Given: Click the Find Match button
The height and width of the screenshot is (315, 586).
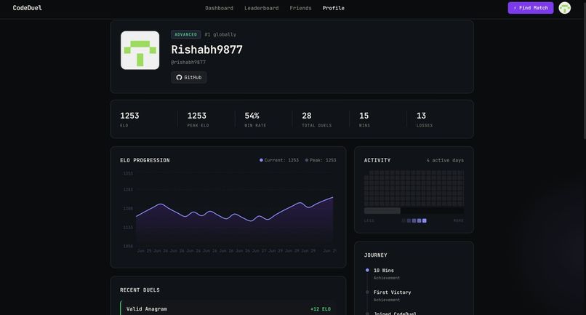Looking at the screenshot, I should pyautogui.click(x=530, y=8).
